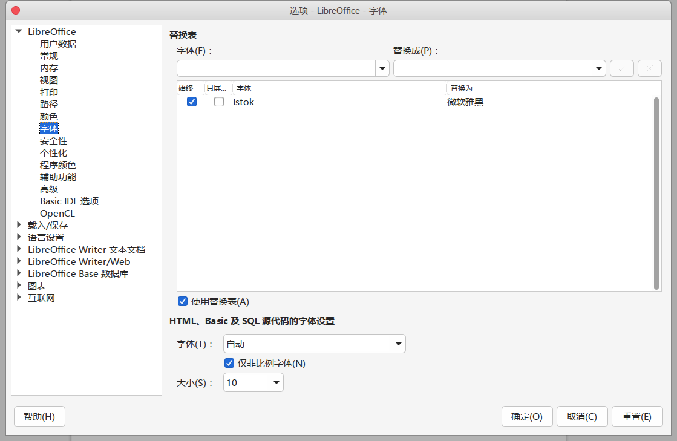Expand LibreOffice Writer/Web node

coord(19,261)
